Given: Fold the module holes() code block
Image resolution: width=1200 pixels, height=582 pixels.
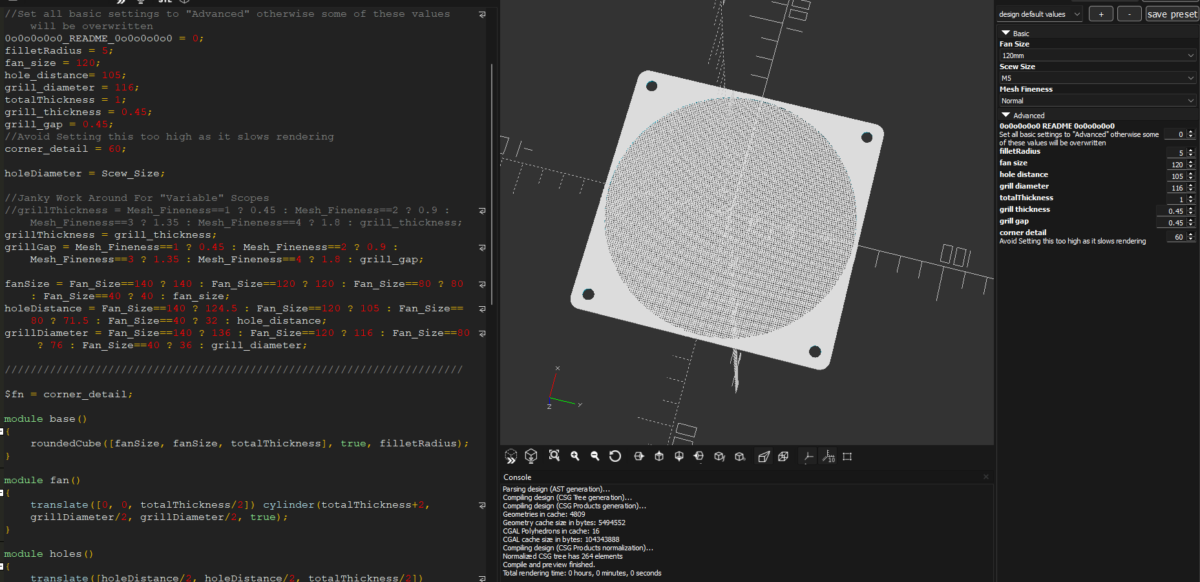Looking at the screenshot, I should point(2,566).
